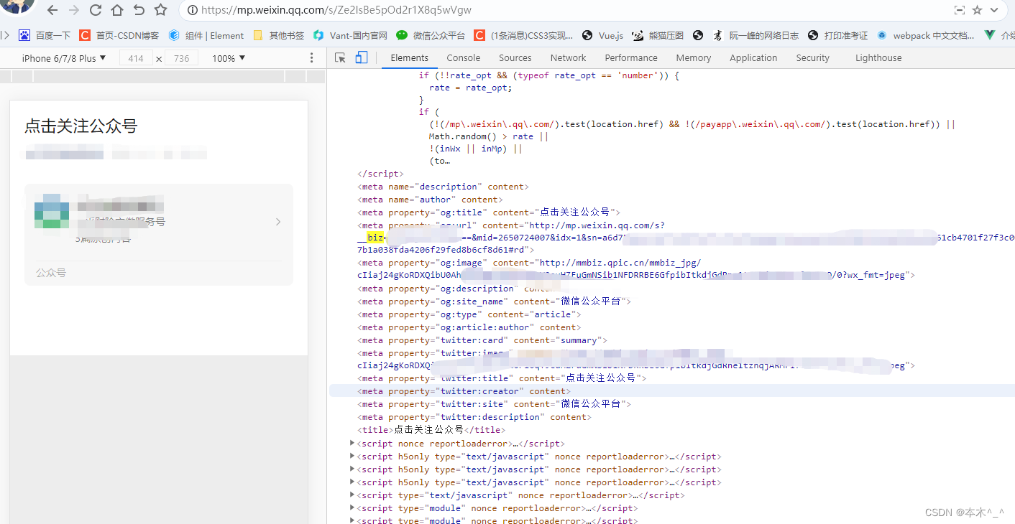Switch to the Security tab

813,57
